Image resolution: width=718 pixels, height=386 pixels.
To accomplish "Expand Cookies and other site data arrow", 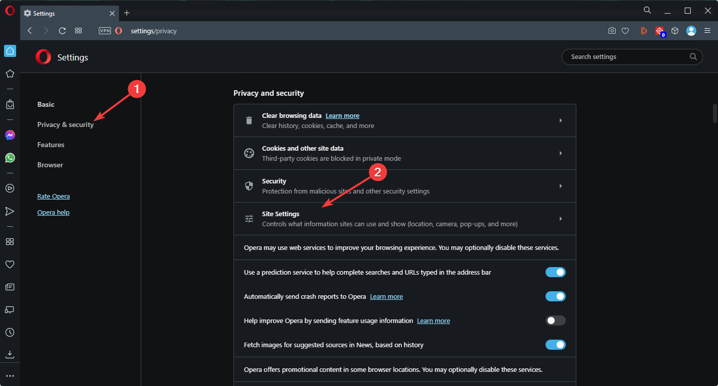I will point(561,153).
